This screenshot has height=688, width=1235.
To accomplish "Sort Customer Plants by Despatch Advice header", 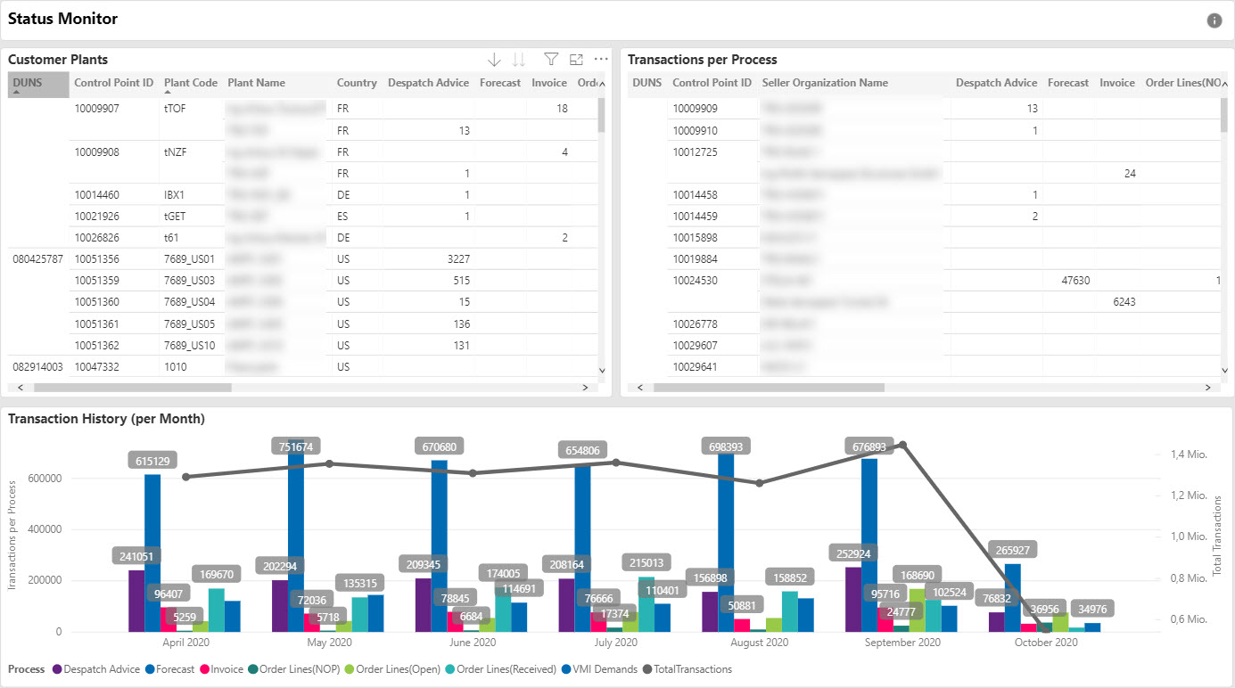I will pyautogui.click(x=428, y=83).
